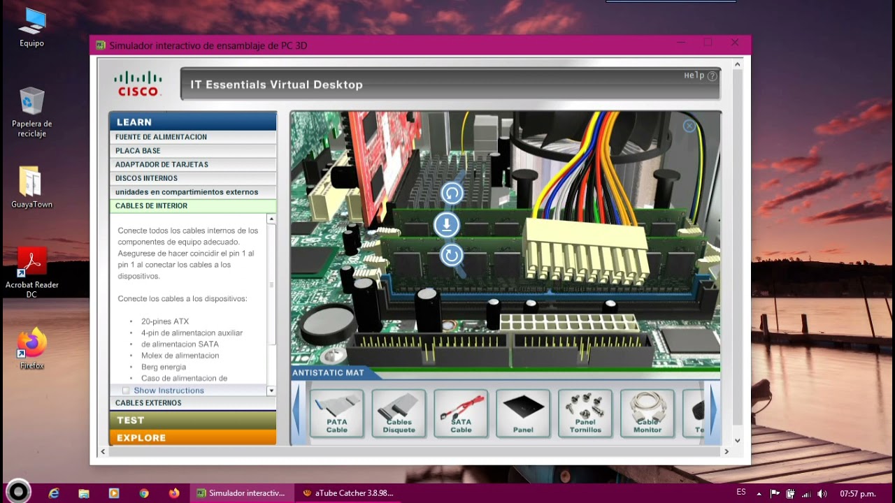Screen dimensions: 895x503
Task: Open FUENTE DE ALIMENTACION section
Action: point(192,137)
